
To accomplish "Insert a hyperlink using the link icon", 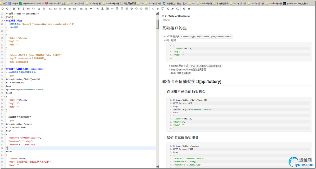I will [x=97, y=9].
